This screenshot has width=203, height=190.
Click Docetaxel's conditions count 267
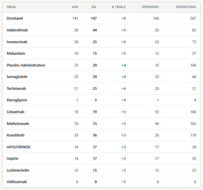coord(193,18)
